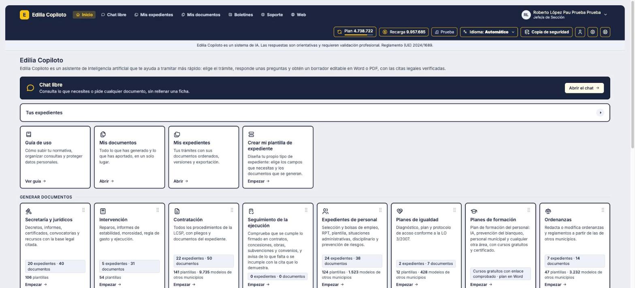Click the yellow E logo of Edilia Copiloto
Viewport: 635px width, 288px height.
click(24, 15)
